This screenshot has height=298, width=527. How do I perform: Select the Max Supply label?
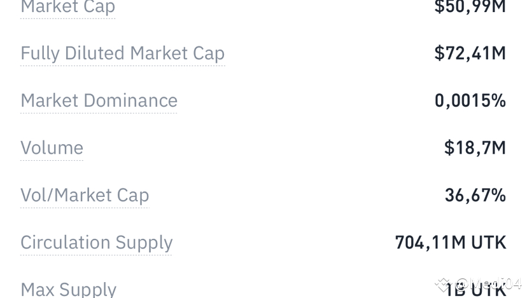pos(69,289)
